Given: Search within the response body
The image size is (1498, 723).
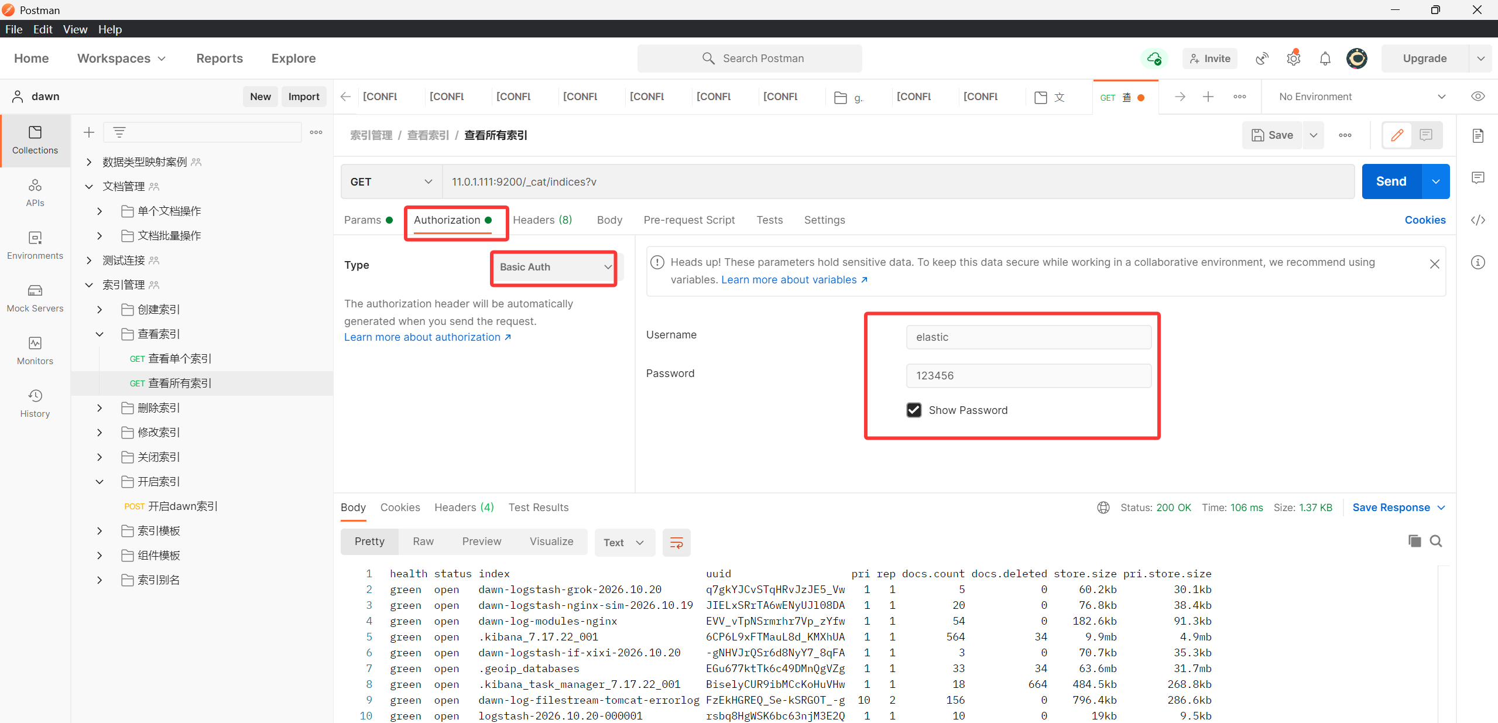Looking at the screenshot, I should pyautogui.click(x=1436, y=541).
